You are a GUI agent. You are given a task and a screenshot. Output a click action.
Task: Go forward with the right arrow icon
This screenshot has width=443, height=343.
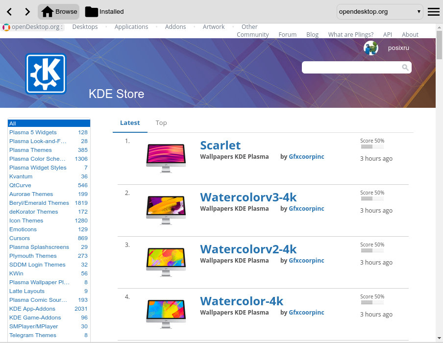tap(27, 12)
